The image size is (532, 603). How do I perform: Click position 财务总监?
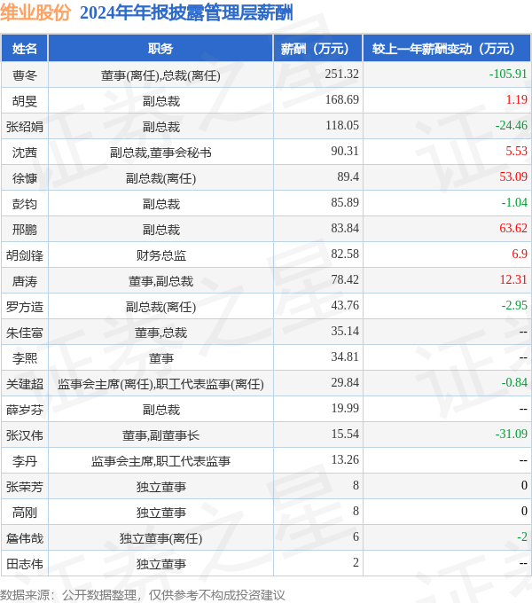[x=160, y=255]
